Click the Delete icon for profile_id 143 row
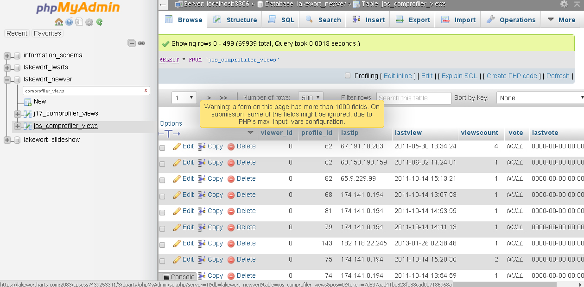584x287 pixels. pos(231,244)
